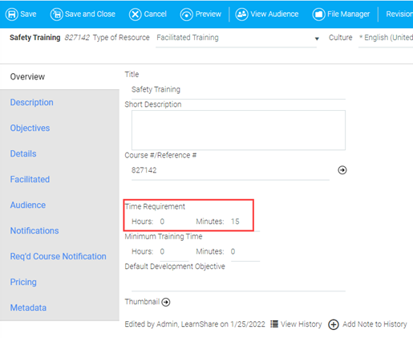Open the Metadata section link

[x=28, y=307]
